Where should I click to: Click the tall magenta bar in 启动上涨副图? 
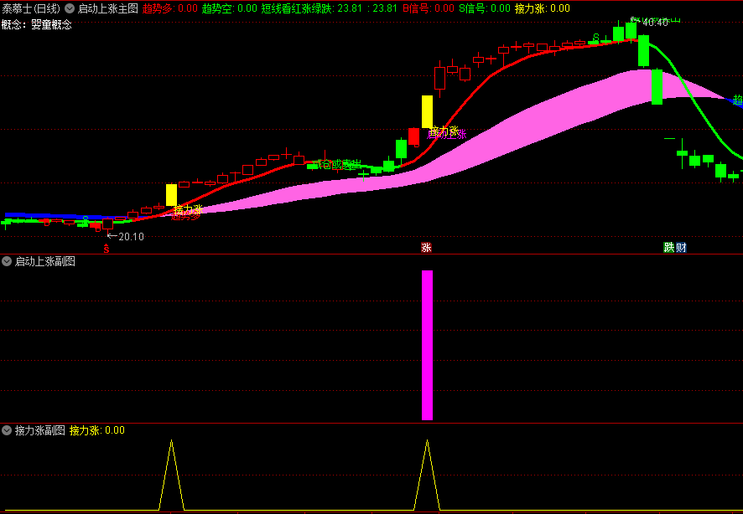click(x=427, y=345)
